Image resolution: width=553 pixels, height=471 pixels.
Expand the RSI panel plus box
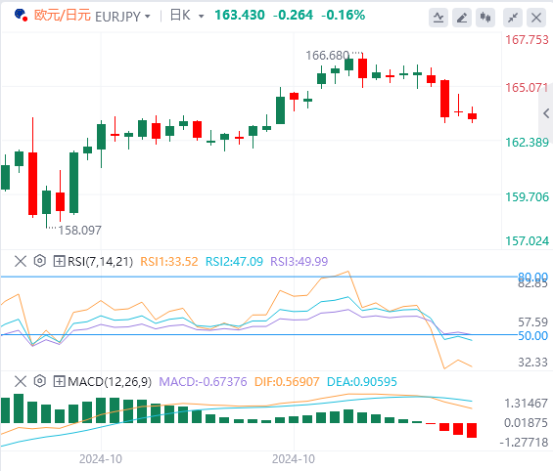(x=59, y=261)
